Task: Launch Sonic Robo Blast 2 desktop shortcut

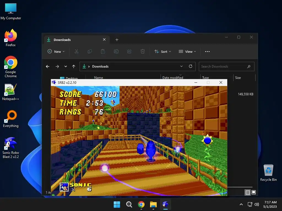Action: (x=11, y=148)
